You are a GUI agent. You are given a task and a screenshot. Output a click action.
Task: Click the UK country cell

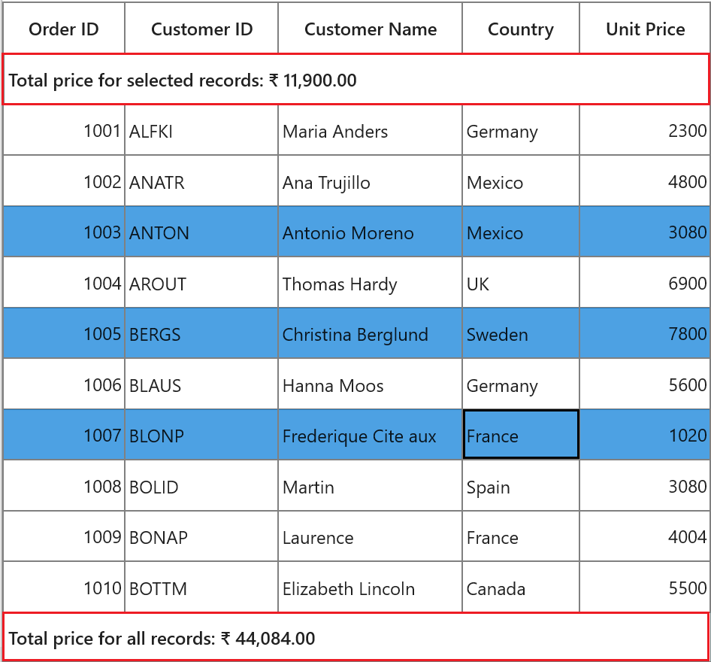[521, 283]
